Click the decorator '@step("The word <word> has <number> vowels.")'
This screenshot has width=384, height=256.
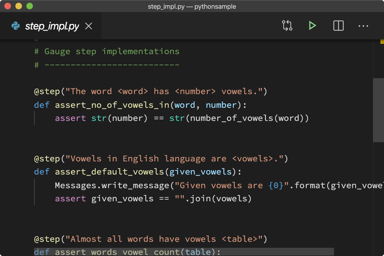pyautogui.click(x=151, y=91)
